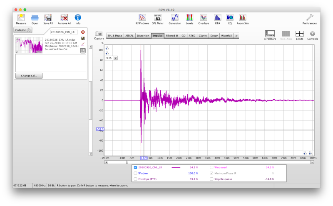Click the 48000 Hz status bar entry
The height and width of the screenshot is (206, 333).
(x=40, y=186)
